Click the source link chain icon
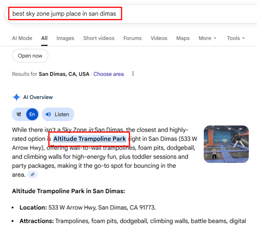The width and height of the screenshot is (257, 226). coord(33,175)
